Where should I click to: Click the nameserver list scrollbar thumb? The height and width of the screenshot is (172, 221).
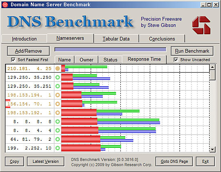tap(212, 75)
